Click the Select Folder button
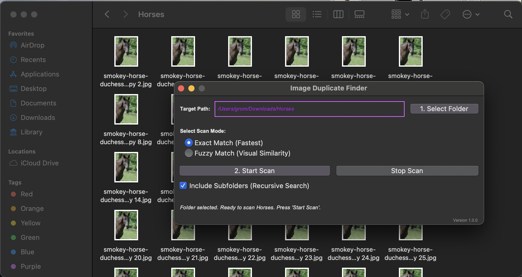Screen dimensions: 522x277 444,109
